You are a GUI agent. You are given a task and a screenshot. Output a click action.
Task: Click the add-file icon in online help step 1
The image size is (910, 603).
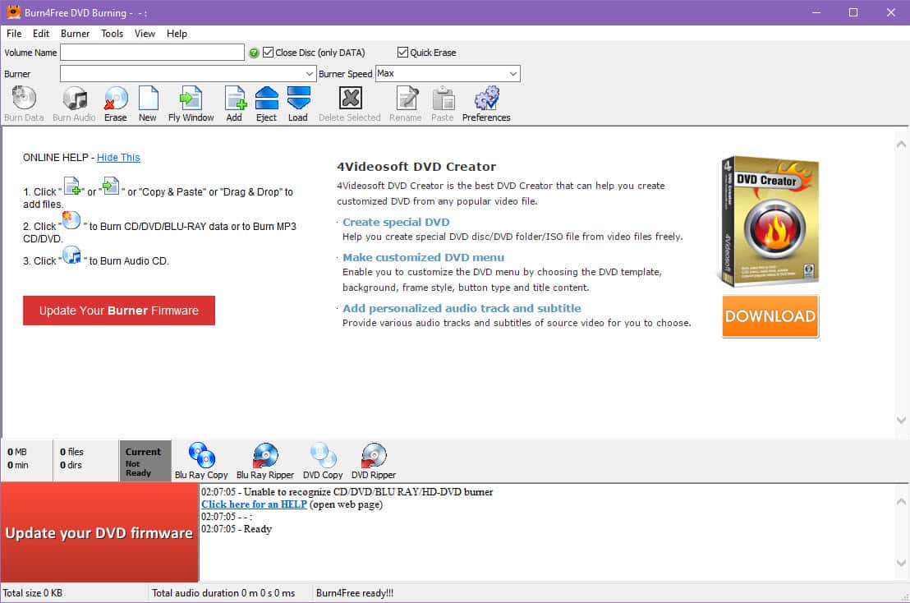(x=72, y=186)
